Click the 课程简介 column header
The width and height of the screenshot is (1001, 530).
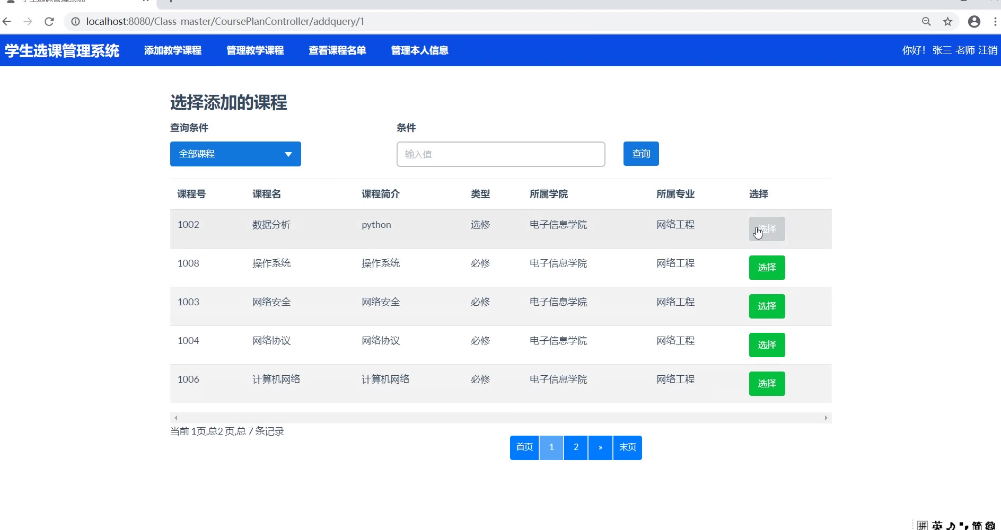381,194
